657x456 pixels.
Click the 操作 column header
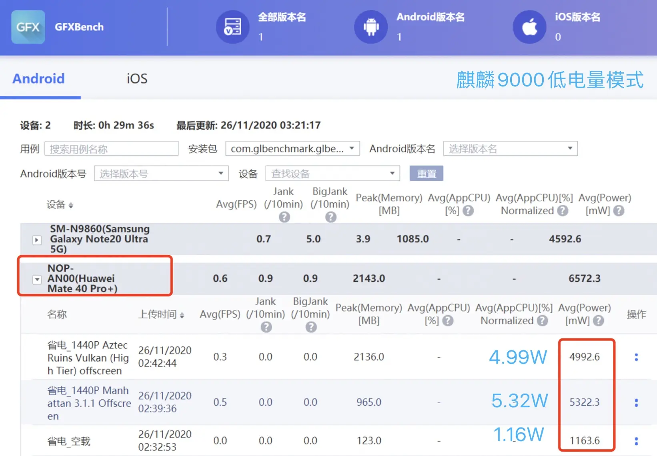636,314
